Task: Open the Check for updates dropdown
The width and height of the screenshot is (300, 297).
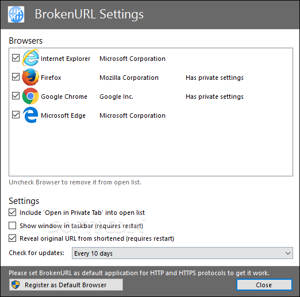Action: 182,253
